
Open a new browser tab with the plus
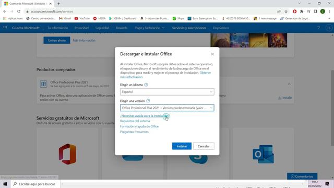(58, 4)
